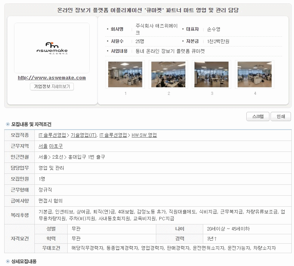Click business description 동네 온라인 장보기 플랫폼 큐마켓

tap(170, 51)
